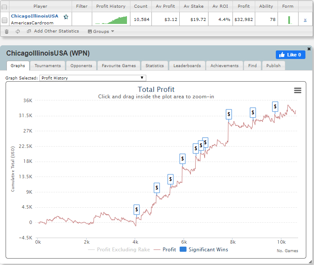Click the trash delete icon below the player row
The image size is (314, 265).
(6, 31)
